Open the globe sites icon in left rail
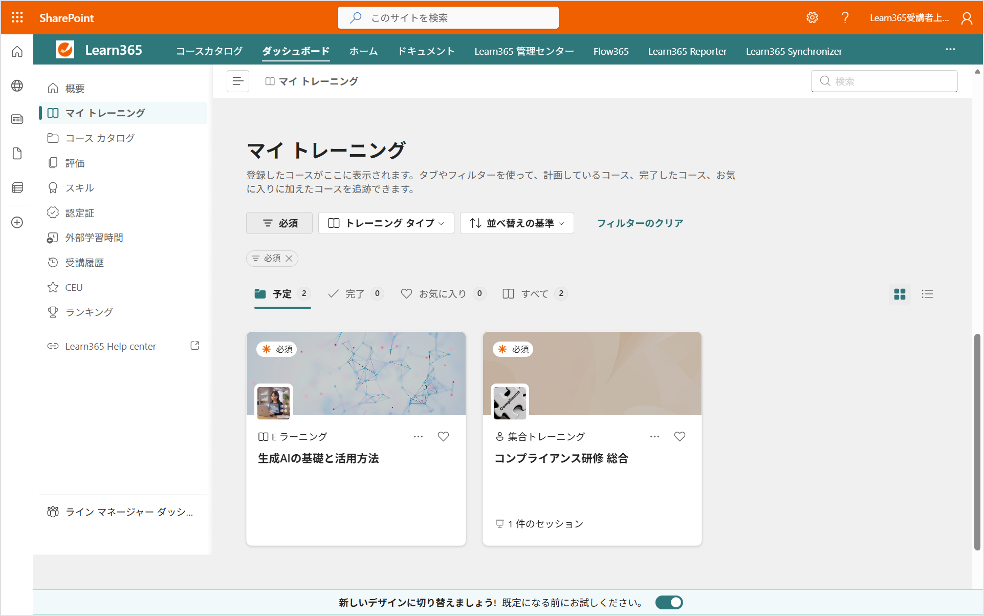Viewport: 984px width, 616px height. pos(17,86)
